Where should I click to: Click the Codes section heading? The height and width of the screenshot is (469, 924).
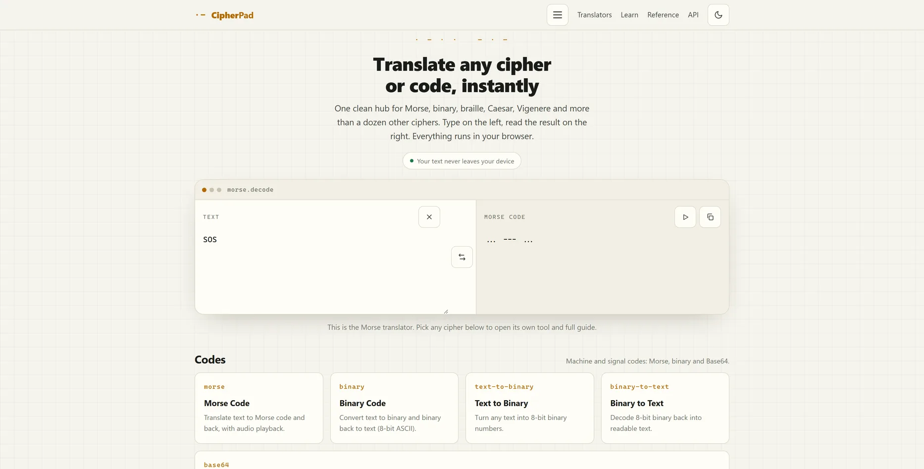coord(210,360)
